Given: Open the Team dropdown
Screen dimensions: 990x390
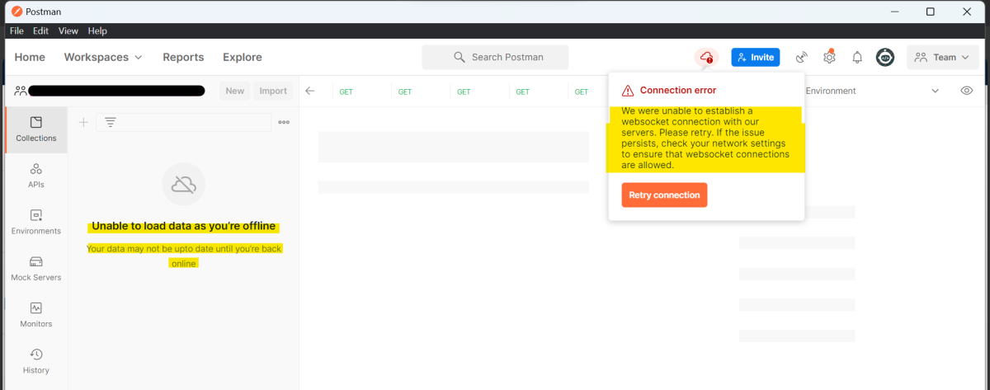Looking at the screenshot, I should coord(943,57).
